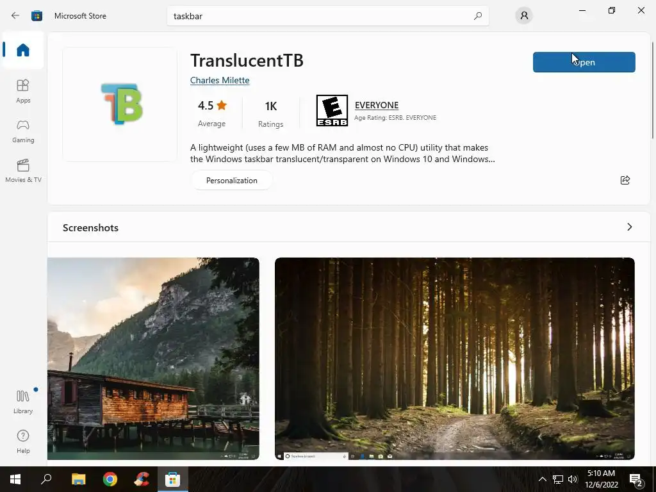The image size is (656, 492).
Task: Open the Library in sidebar
Action: 23,402
